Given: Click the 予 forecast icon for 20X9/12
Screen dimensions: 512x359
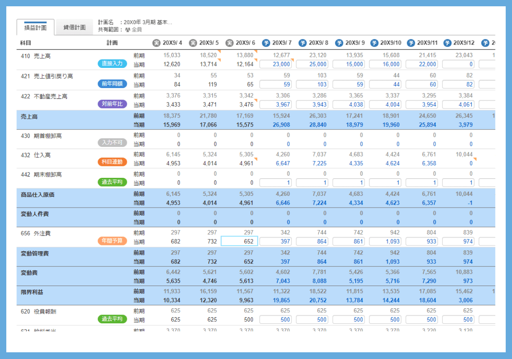Looking at the screenshot, I should click(x=448, y=43).
